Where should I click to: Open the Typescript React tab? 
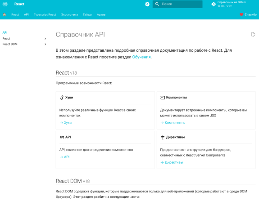pos(45,15)
